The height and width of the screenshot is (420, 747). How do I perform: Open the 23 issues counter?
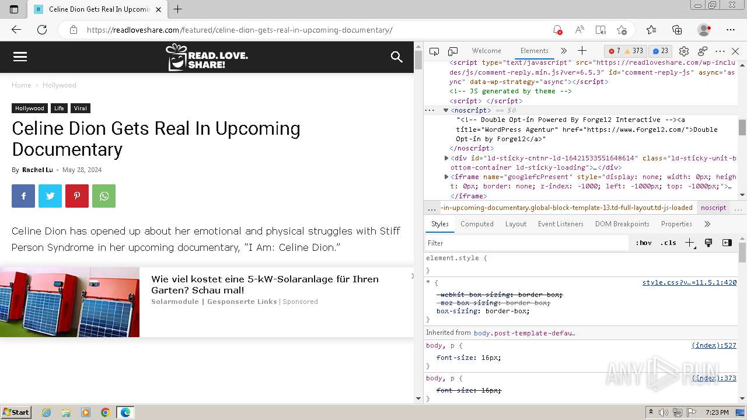point(660,51)
